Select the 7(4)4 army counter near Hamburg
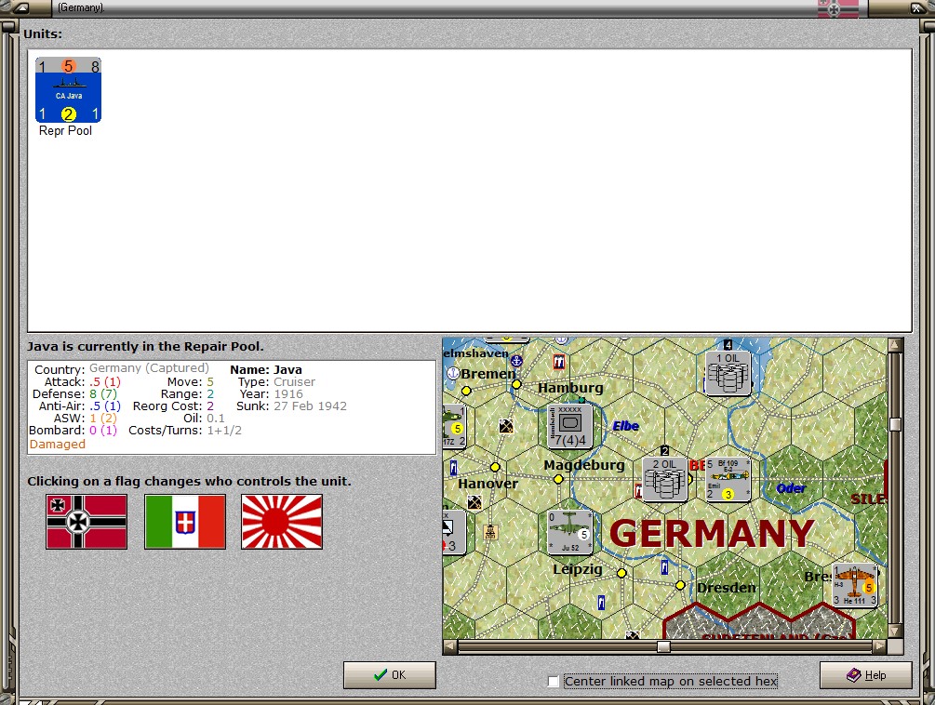 [x=569, y=424]
